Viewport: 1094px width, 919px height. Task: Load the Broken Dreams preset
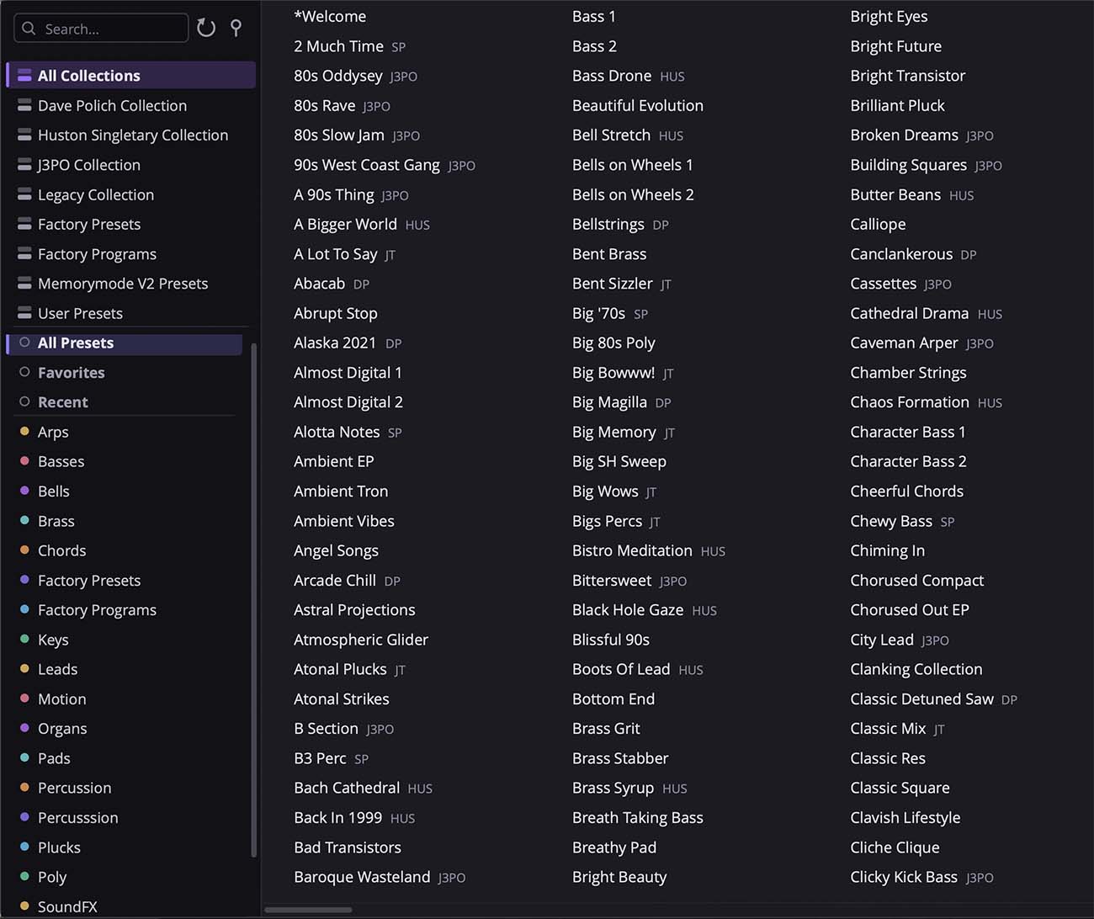pyautogui.click(x=904, y=135)
